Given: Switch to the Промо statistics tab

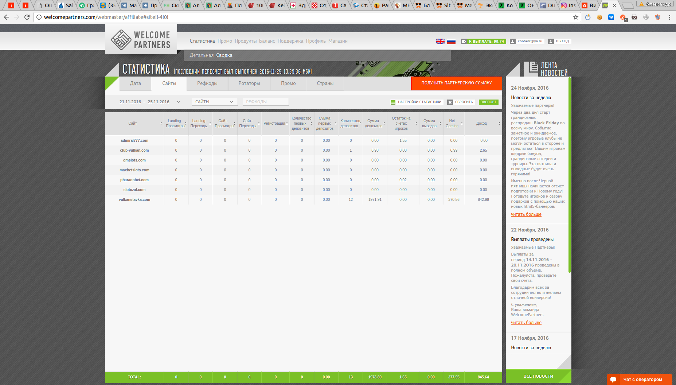Looking at the screenshot, I should (288, 83).
